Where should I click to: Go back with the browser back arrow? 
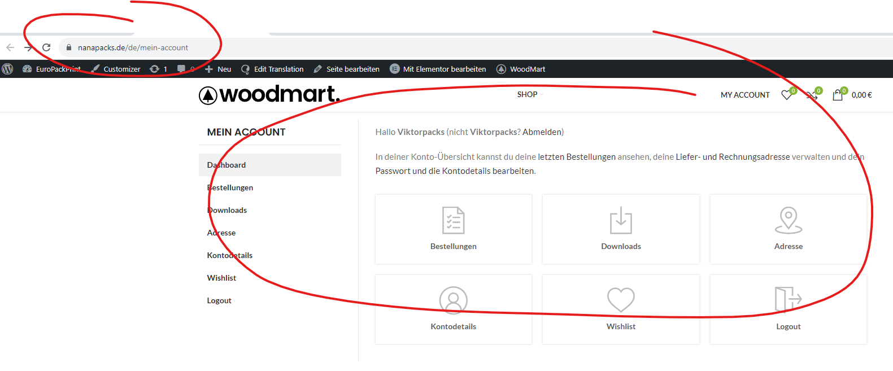coord(10,47)
